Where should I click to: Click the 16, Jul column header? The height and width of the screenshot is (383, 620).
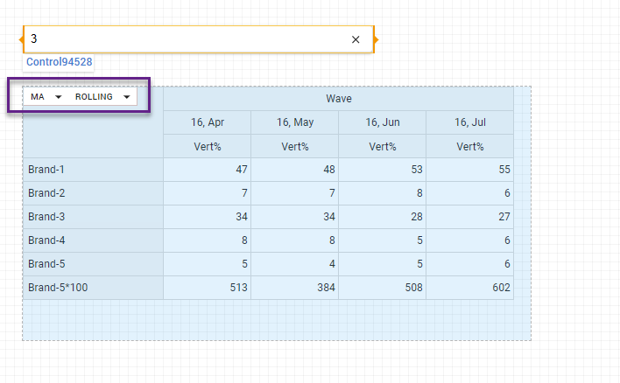point(469,122)
